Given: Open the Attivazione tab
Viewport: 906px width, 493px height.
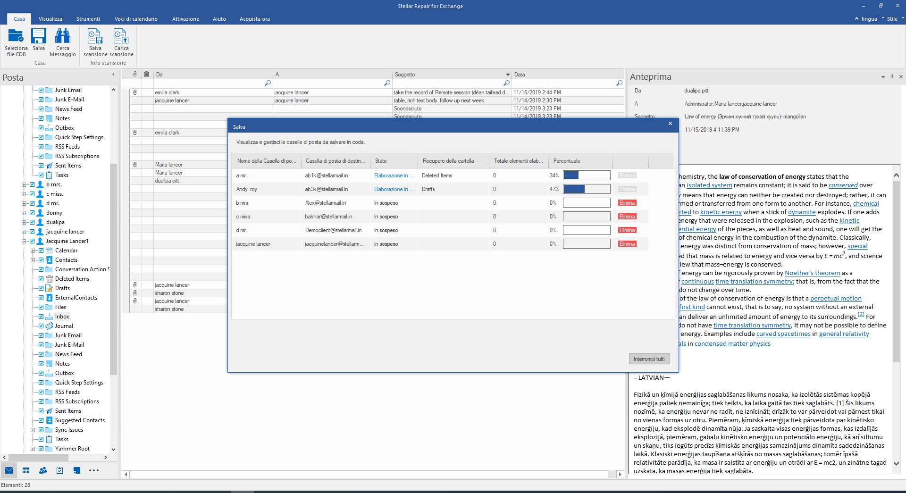Looking at the screenshot, I should click(x=185, y=19).
